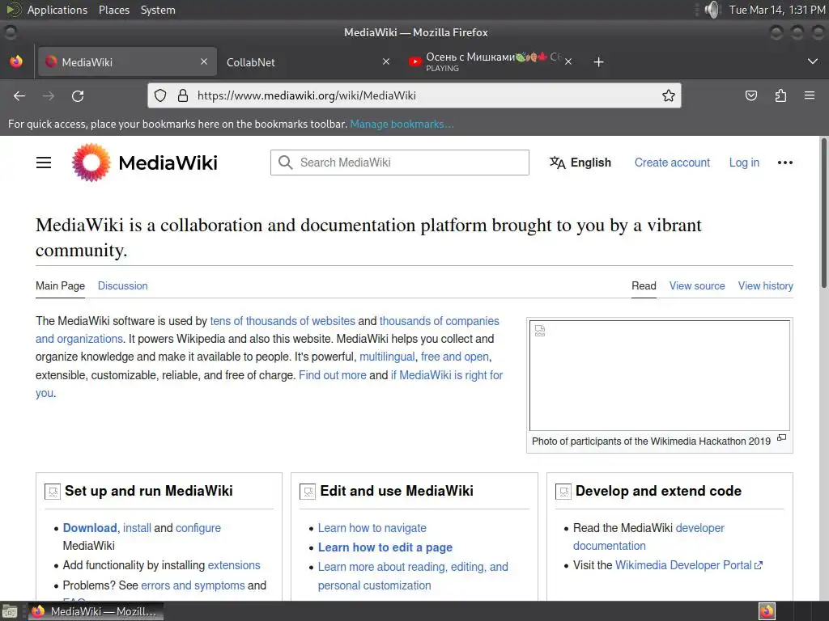Open the configure link
This screenshot has height=621, width=829.
198,528
